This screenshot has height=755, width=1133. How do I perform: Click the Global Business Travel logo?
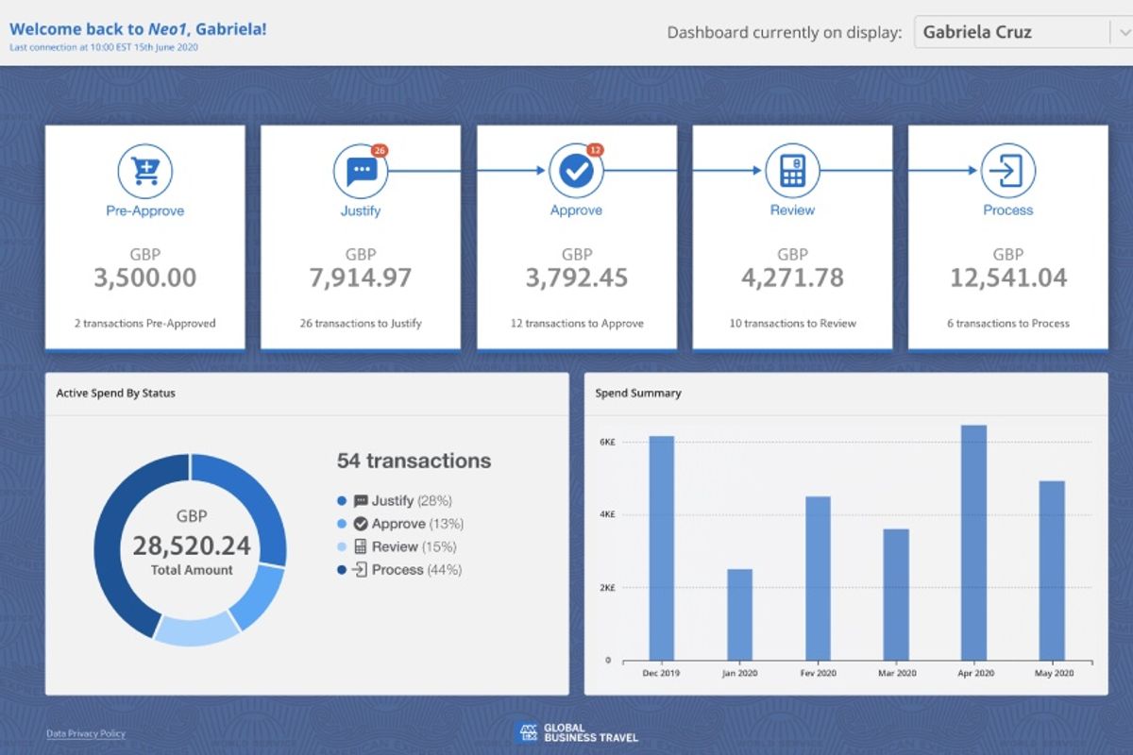coord(574,730)
